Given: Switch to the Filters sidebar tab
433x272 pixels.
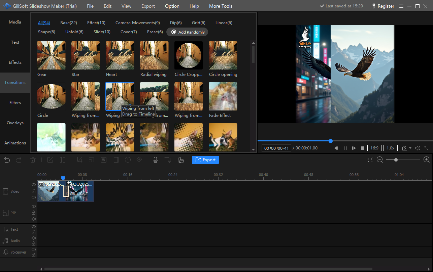Looking at the screenshot, I should [x=15, y=103].
